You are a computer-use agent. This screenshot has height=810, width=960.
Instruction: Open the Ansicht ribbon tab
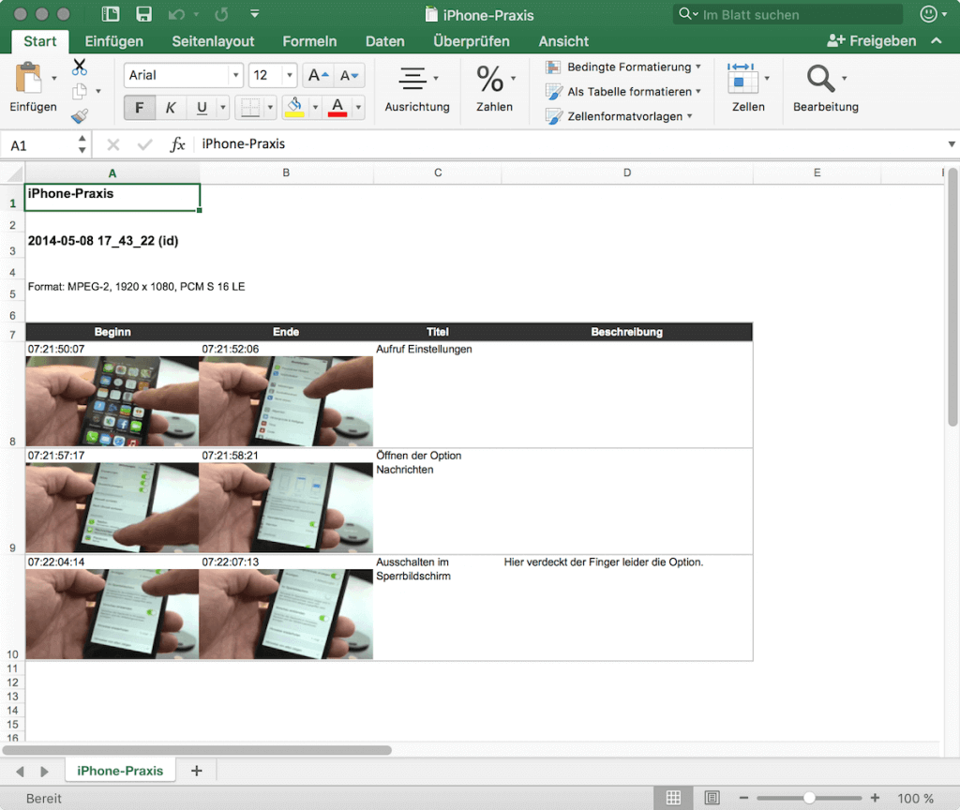(563, 41)
